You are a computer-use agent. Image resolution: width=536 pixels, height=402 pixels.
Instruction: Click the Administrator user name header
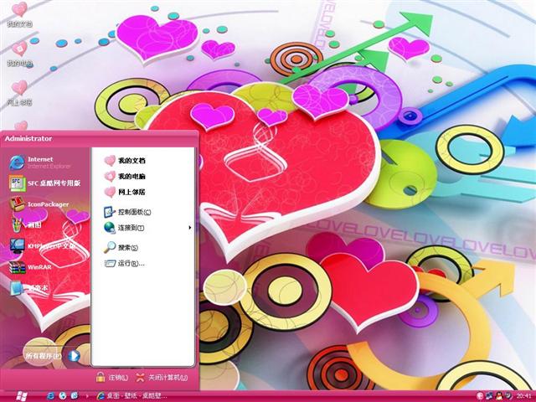point(28,138)
